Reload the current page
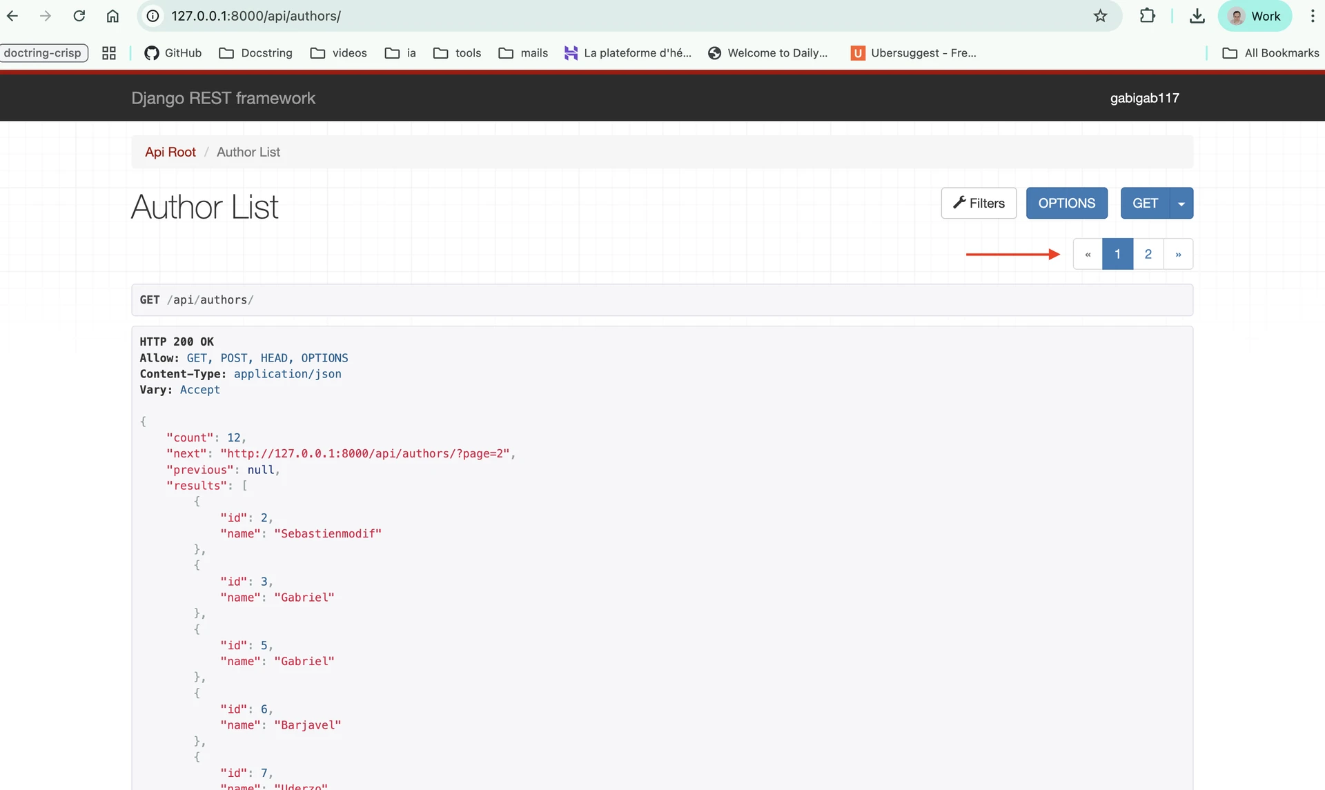 coord(79,16)
